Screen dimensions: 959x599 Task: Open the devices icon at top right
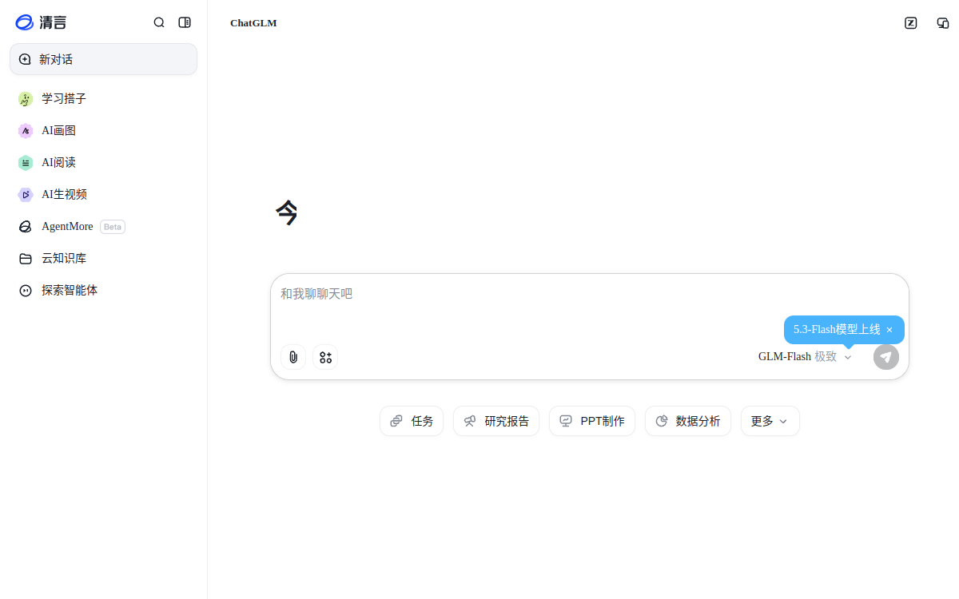click(x=943, y=22)
